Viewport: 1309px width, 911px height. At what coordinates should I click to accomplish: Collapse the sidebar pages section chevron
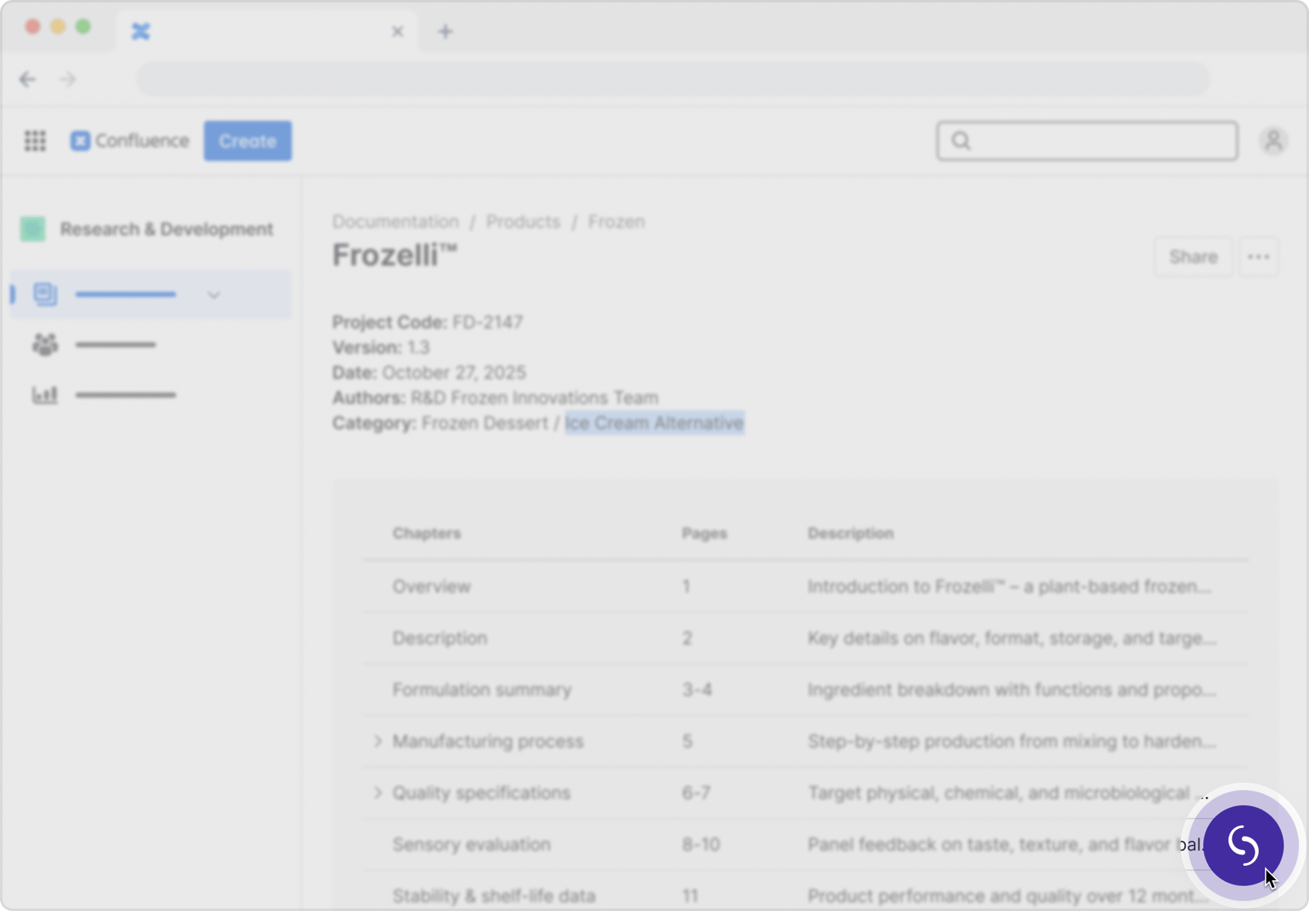(x=214, y=295)
